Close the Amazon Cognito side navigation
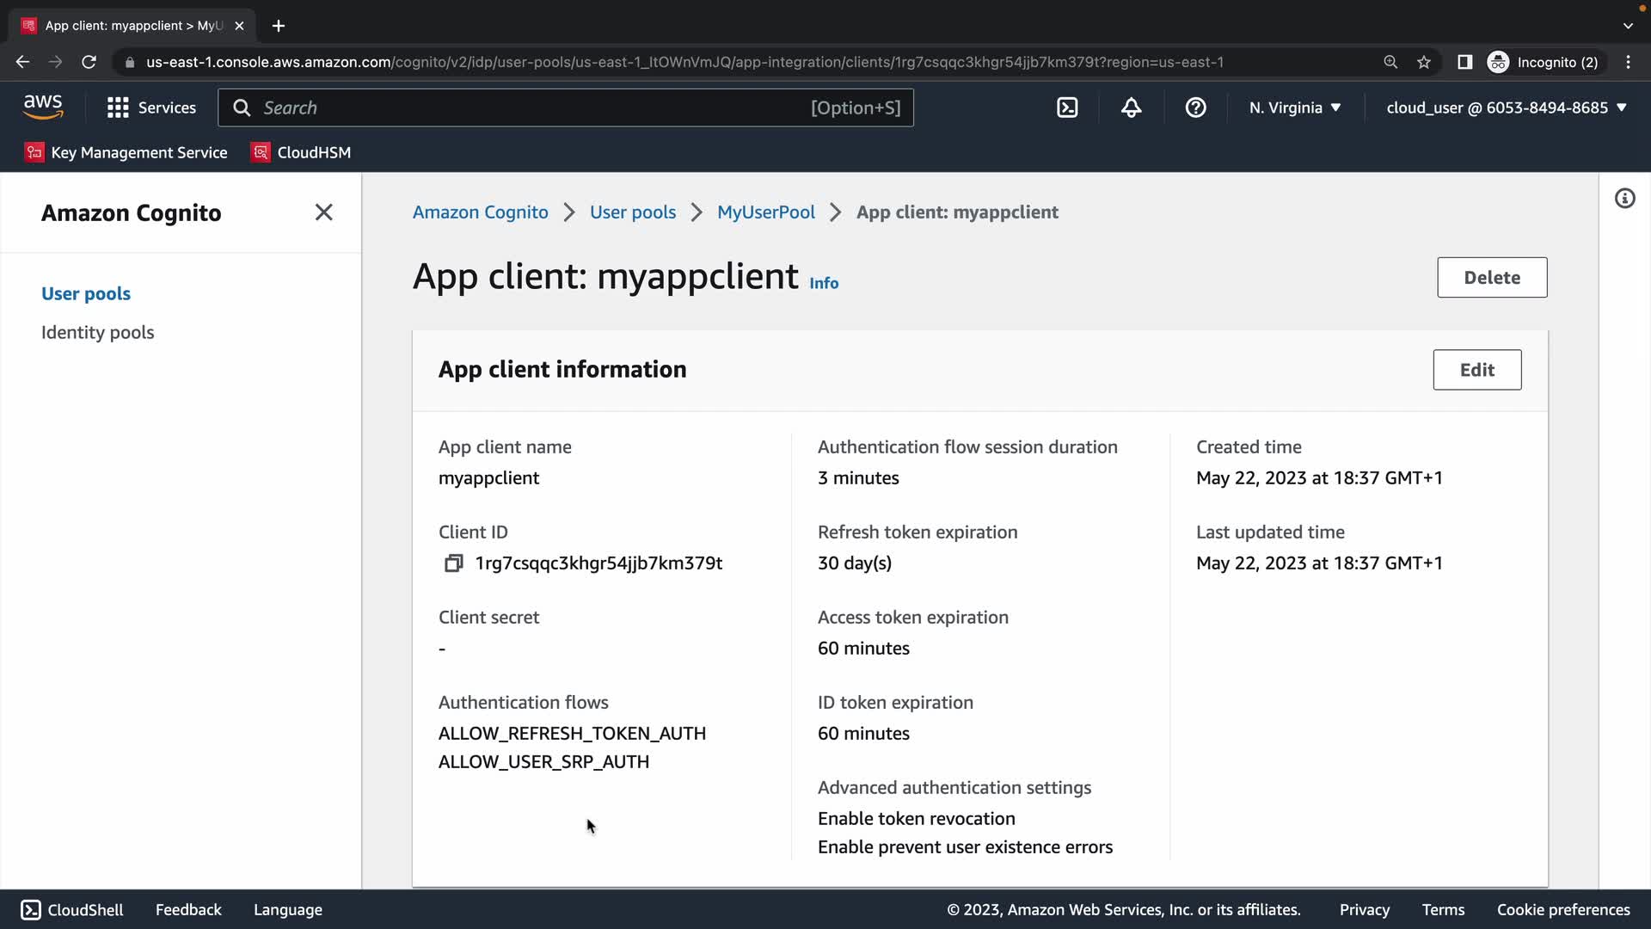Viewport: 1651px width, 929px height. 323,212
